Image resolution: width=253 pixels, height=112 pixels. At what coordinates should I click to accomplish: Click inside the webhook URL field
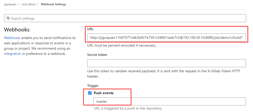[167, 38]
